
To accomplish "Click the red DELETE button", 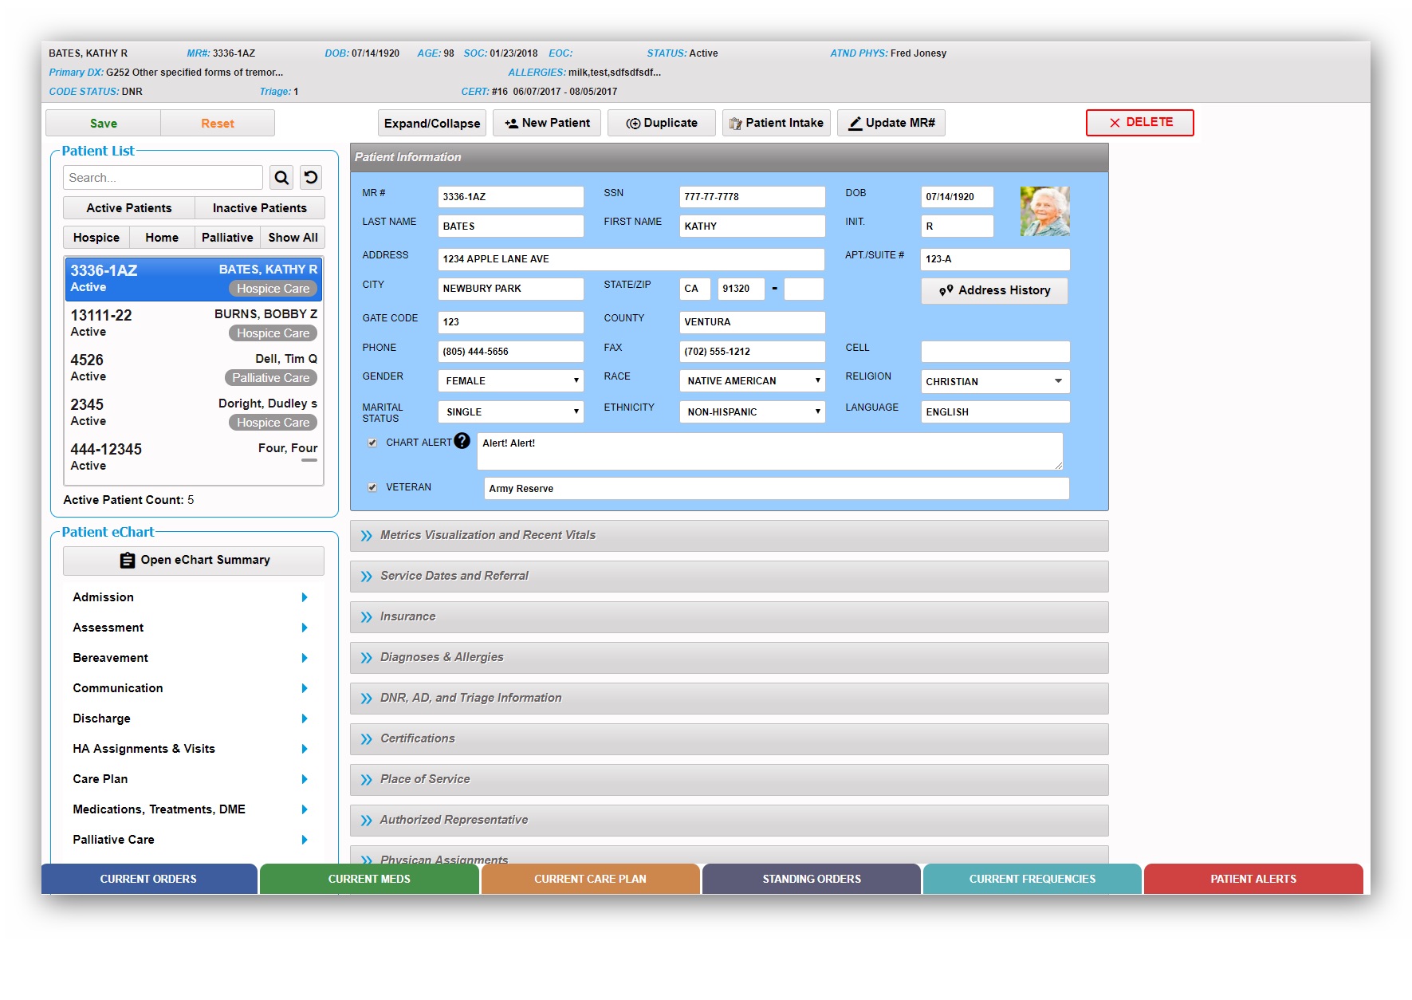I will (1140, 123).
